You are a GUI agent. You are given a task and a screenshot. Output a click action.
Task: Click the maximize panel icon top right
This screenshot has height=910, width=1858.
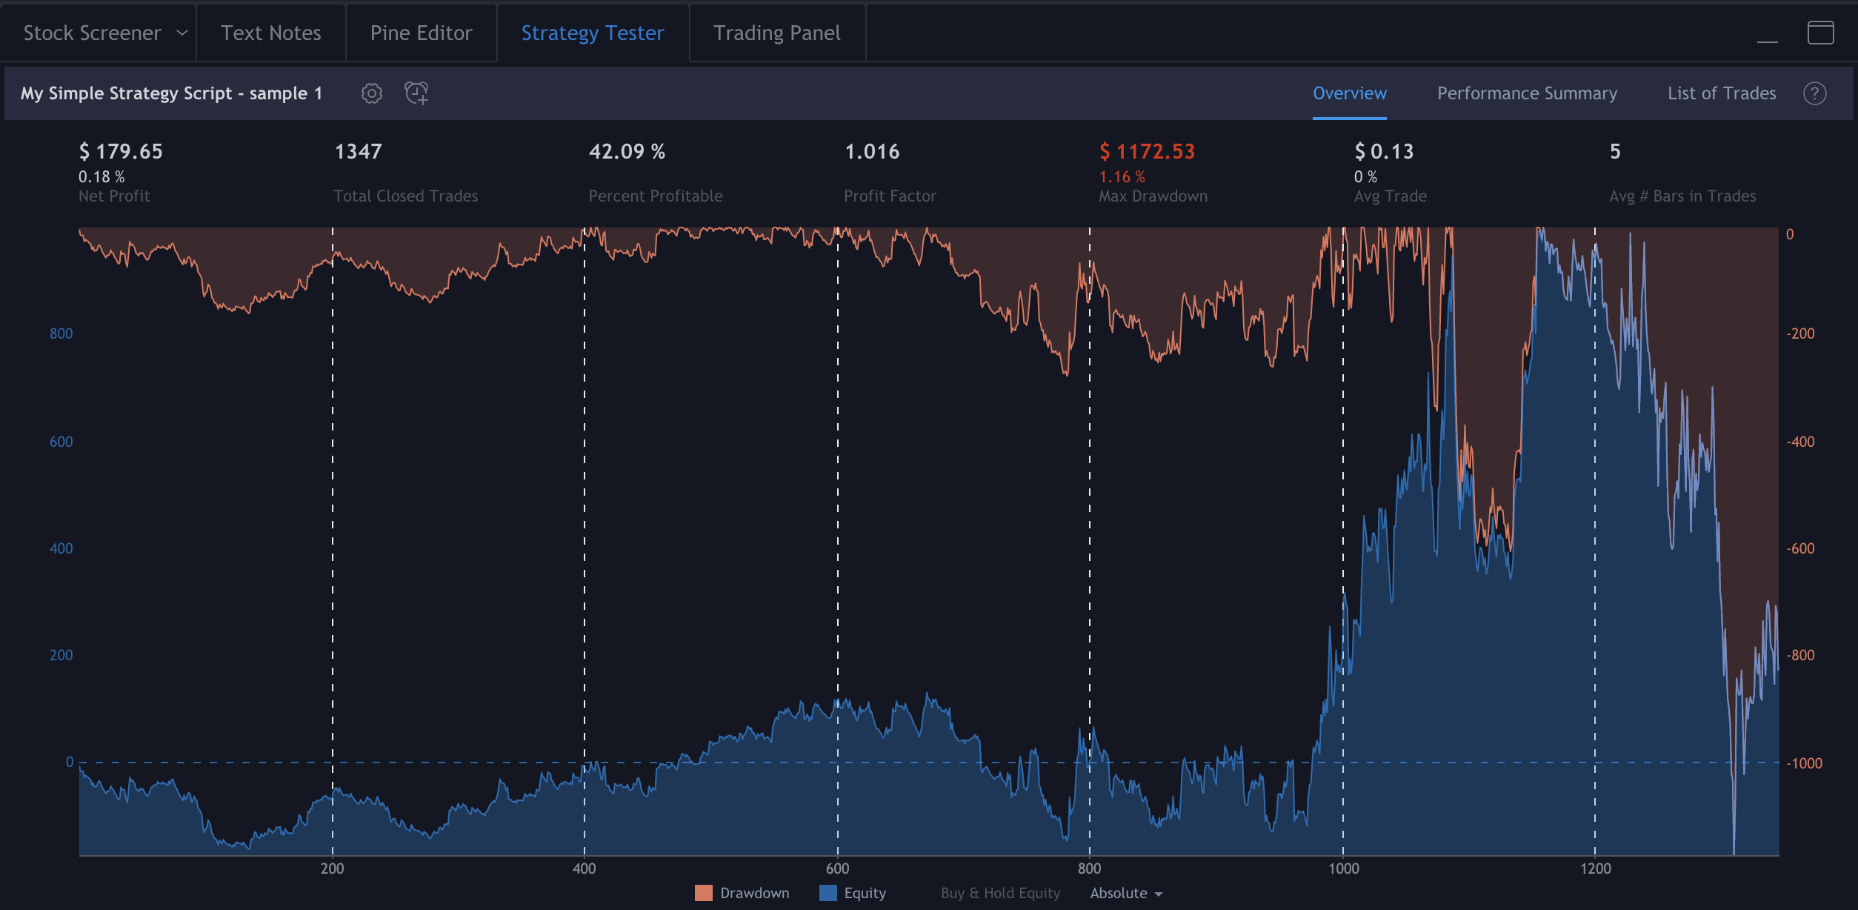click(1821, 33)
